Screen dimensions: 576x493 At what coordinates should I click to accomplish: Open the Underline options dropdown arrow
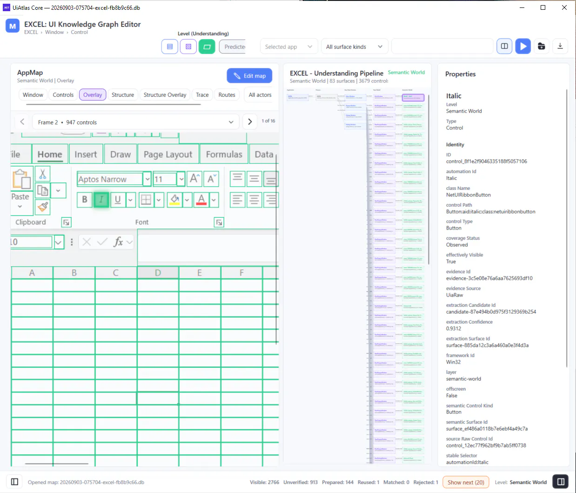(x=130, y=200)
